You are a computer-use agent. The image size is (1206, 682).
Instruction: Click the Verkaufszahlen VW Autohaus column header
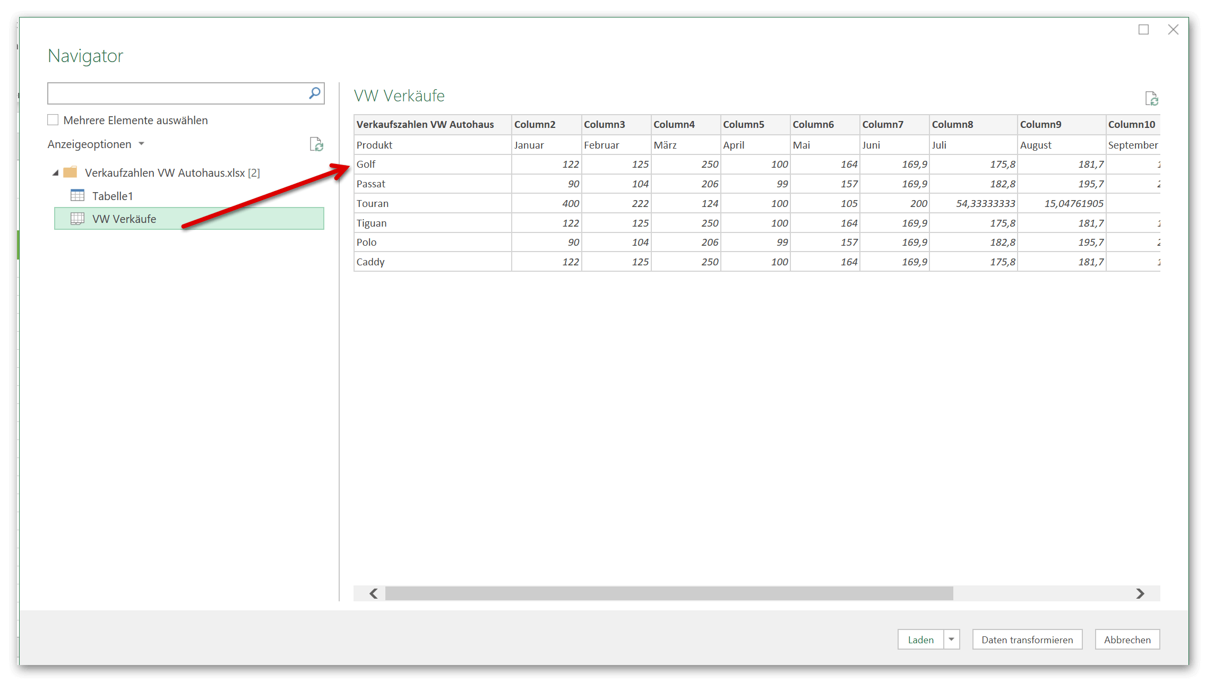pos(433,125)
